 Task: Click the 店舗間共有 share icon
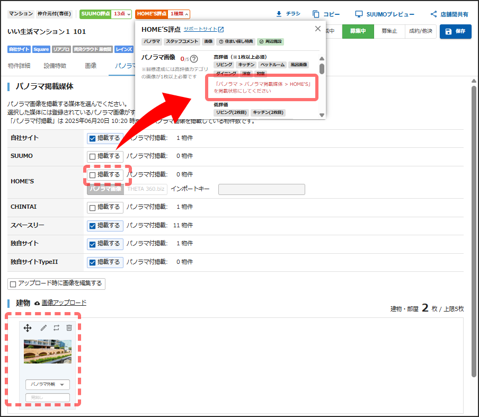pyautogui.click(x=433, y=14)
